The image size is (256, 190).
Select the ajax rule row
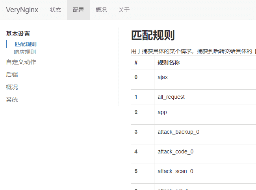tap(193, 79)
